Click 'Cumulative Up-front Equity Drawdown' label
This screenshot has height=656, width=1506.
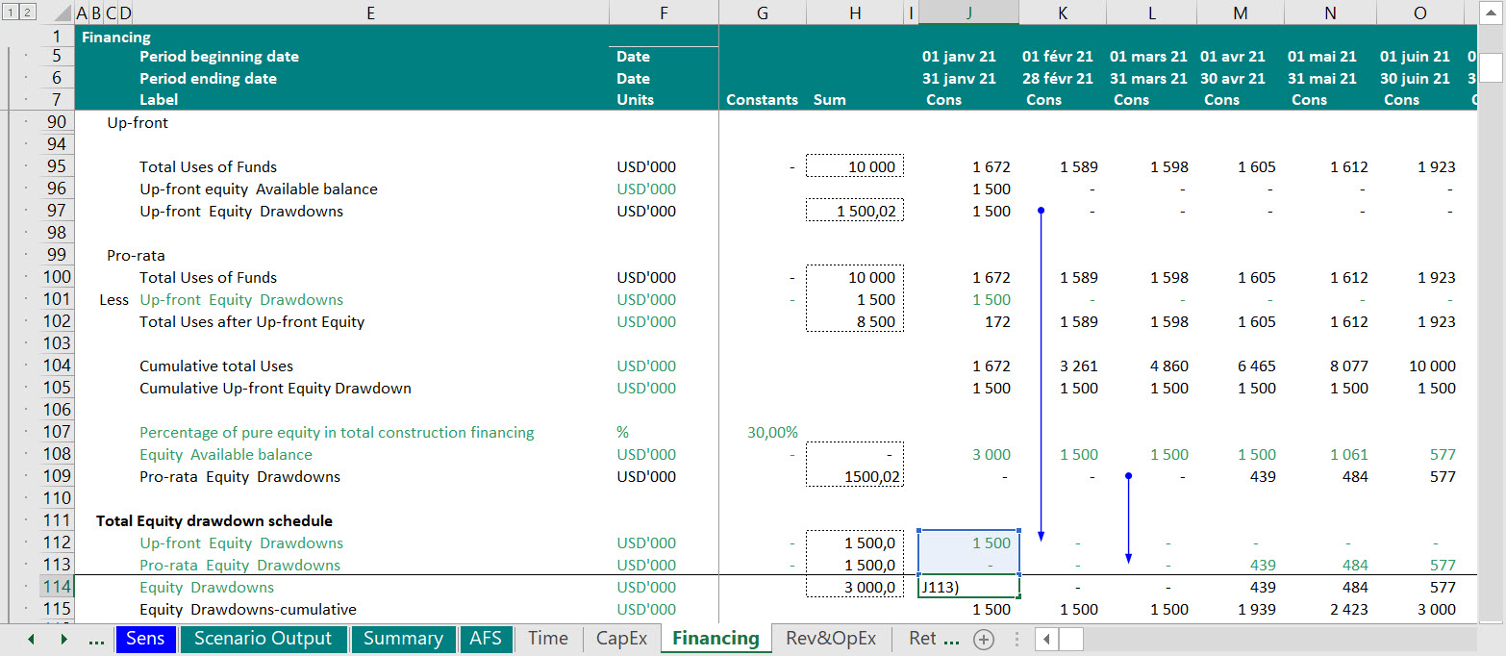tap(275, 389)
